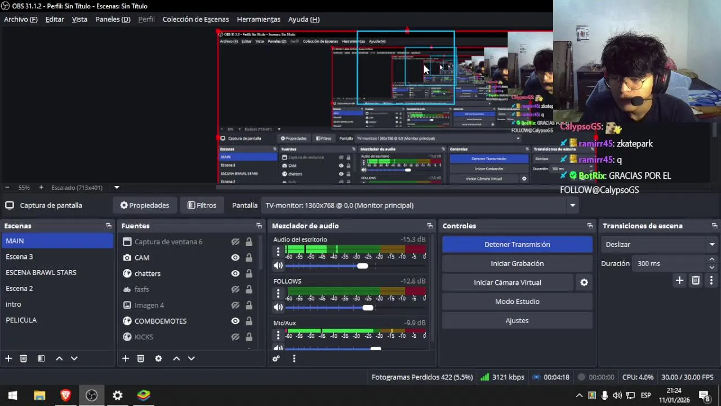
Task: Zoom in preview with plus icon
Action: click(41, 187)
